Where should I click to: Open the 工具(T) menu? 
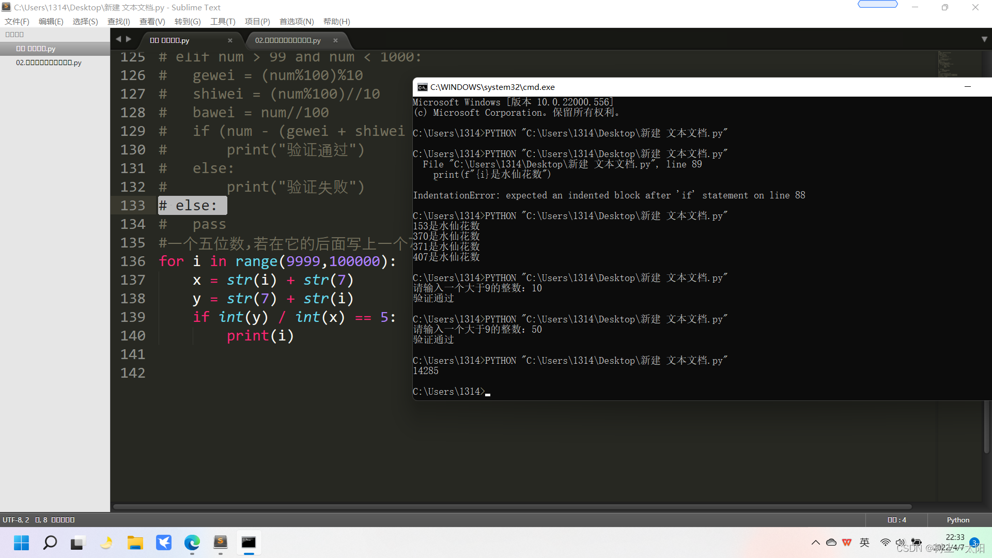click(x=223, y=21)
